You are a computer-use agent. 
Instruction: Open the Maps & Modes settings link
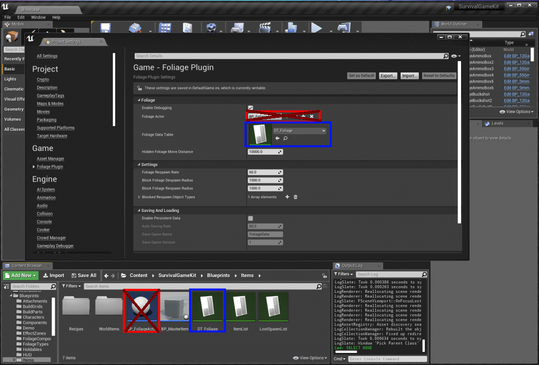pos(50,104)
